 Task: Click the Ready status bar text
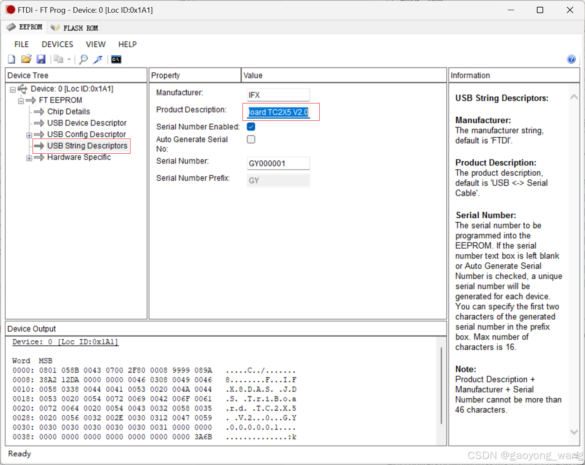(19, 454)
